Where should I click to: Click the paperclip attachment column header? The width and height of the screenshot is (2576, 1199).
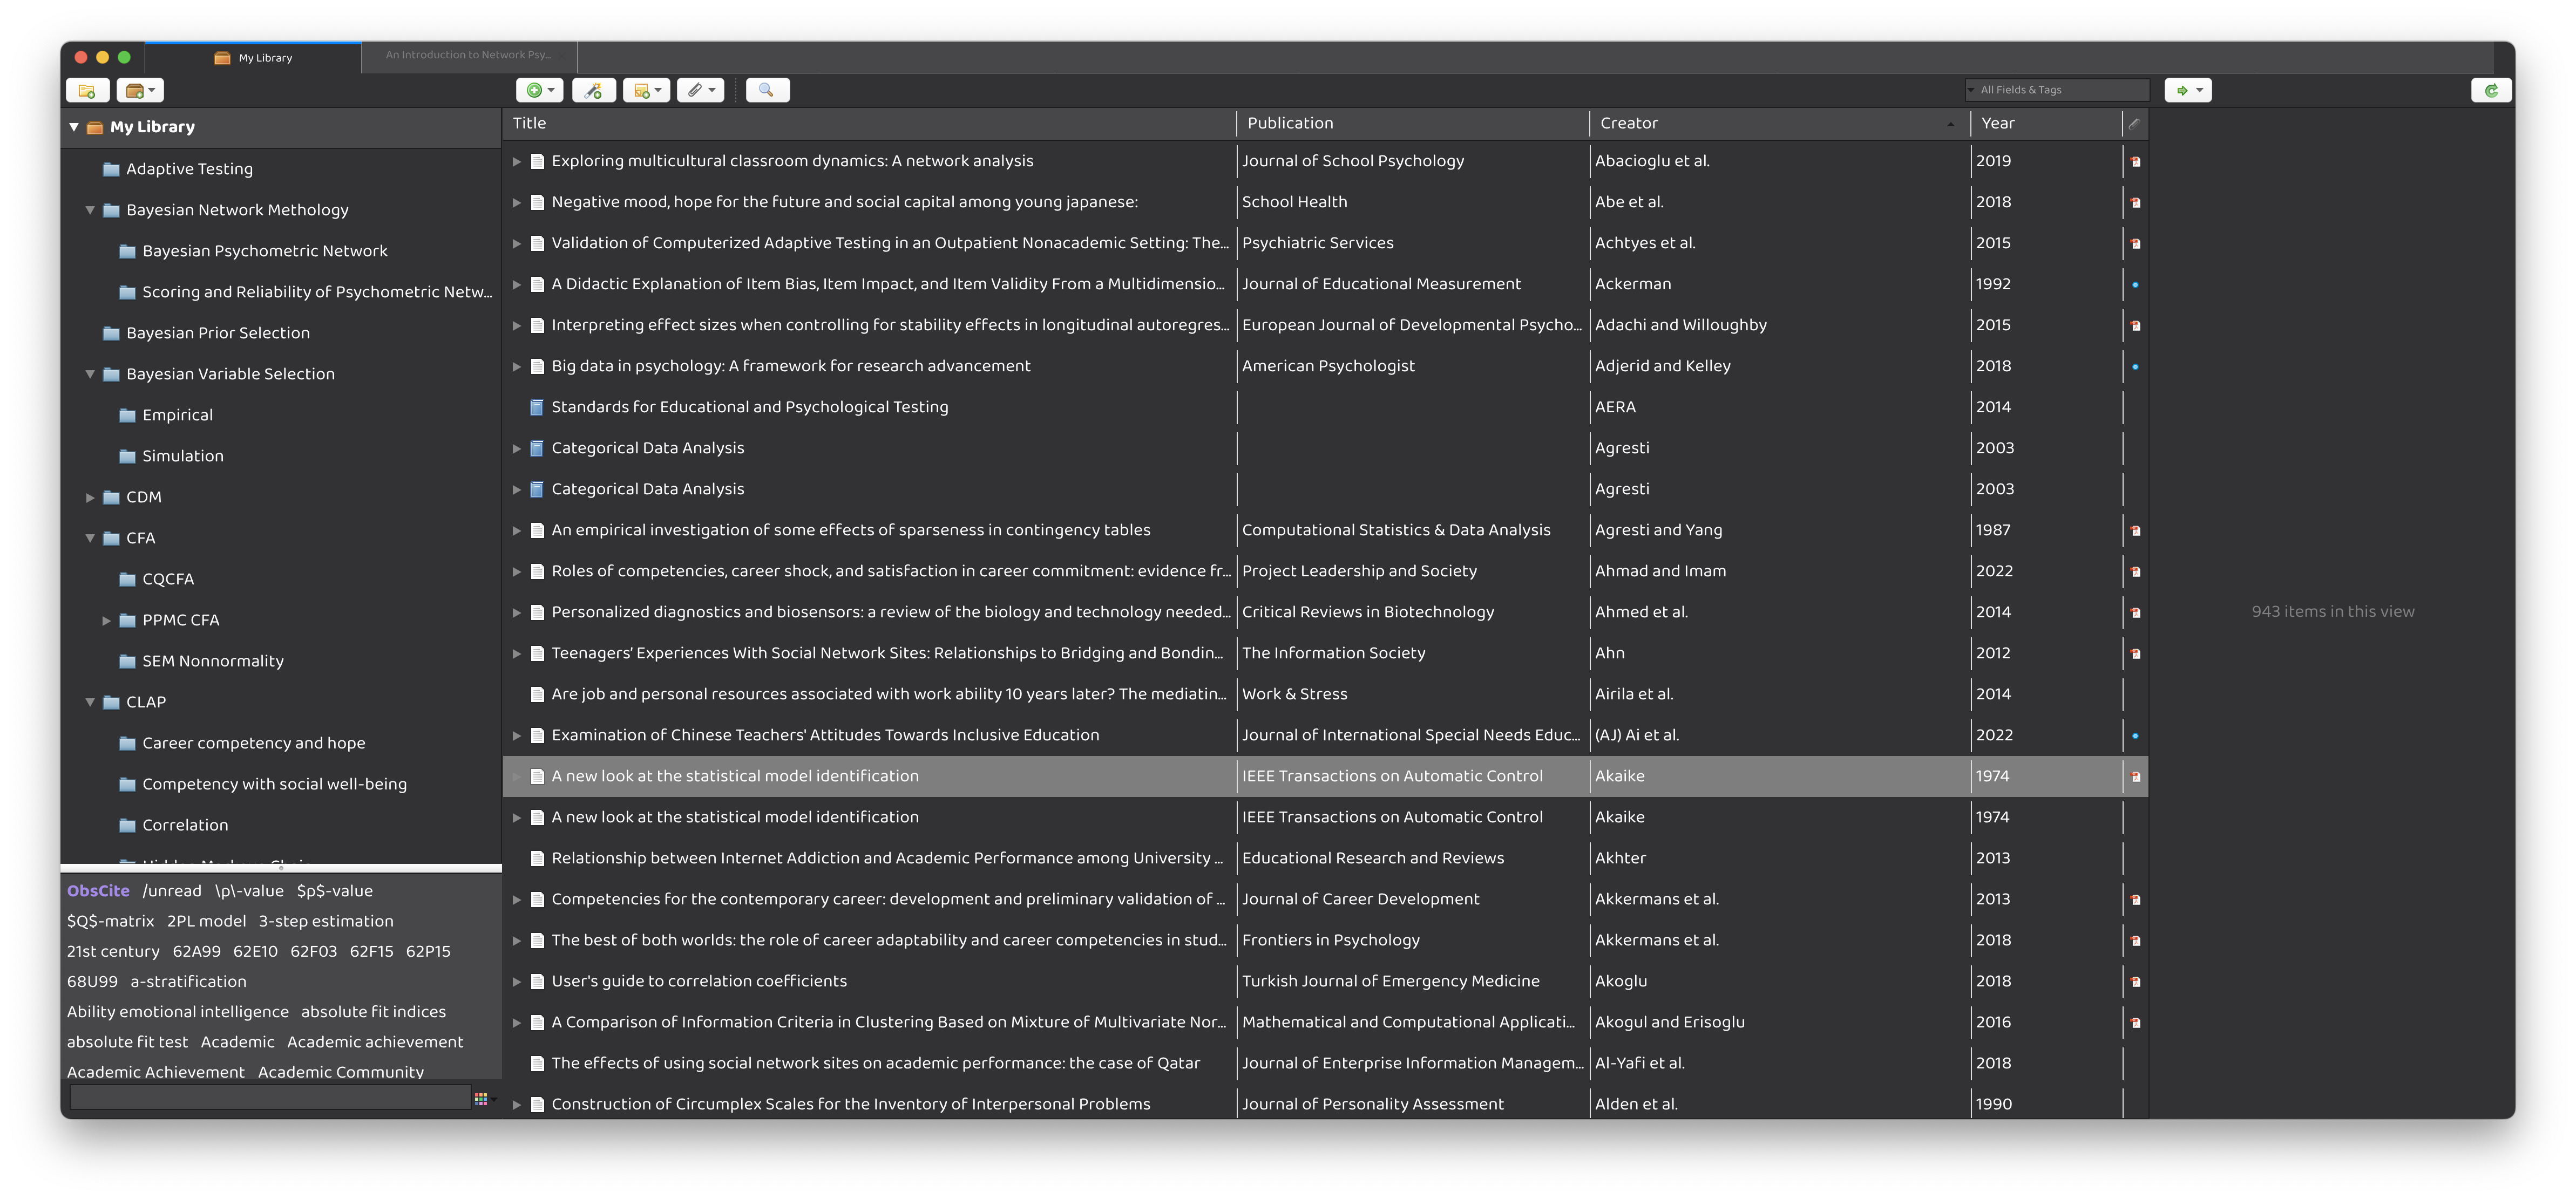click(2135, 123)
